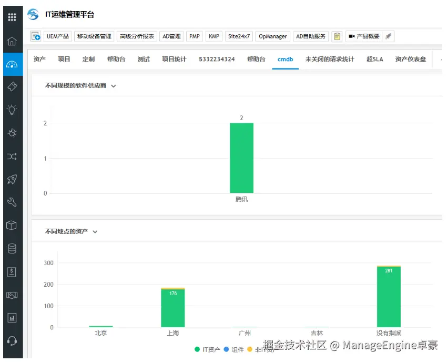Open the Site24x7 shortcut
448x362 pixels.
pos(239,36)
